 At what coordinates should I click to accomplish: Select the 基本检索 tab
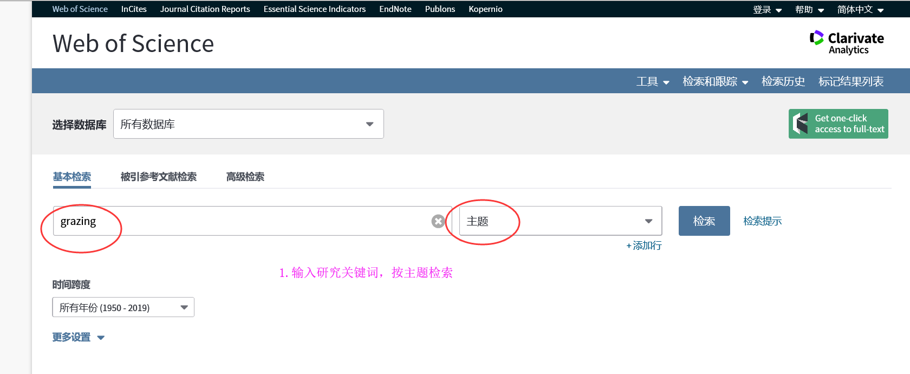(x=72, y=177)
